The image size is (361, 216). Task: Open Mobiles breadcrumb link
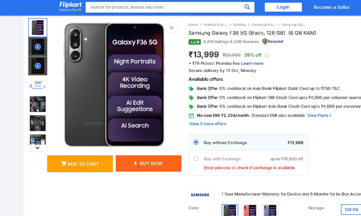(239, 25)
